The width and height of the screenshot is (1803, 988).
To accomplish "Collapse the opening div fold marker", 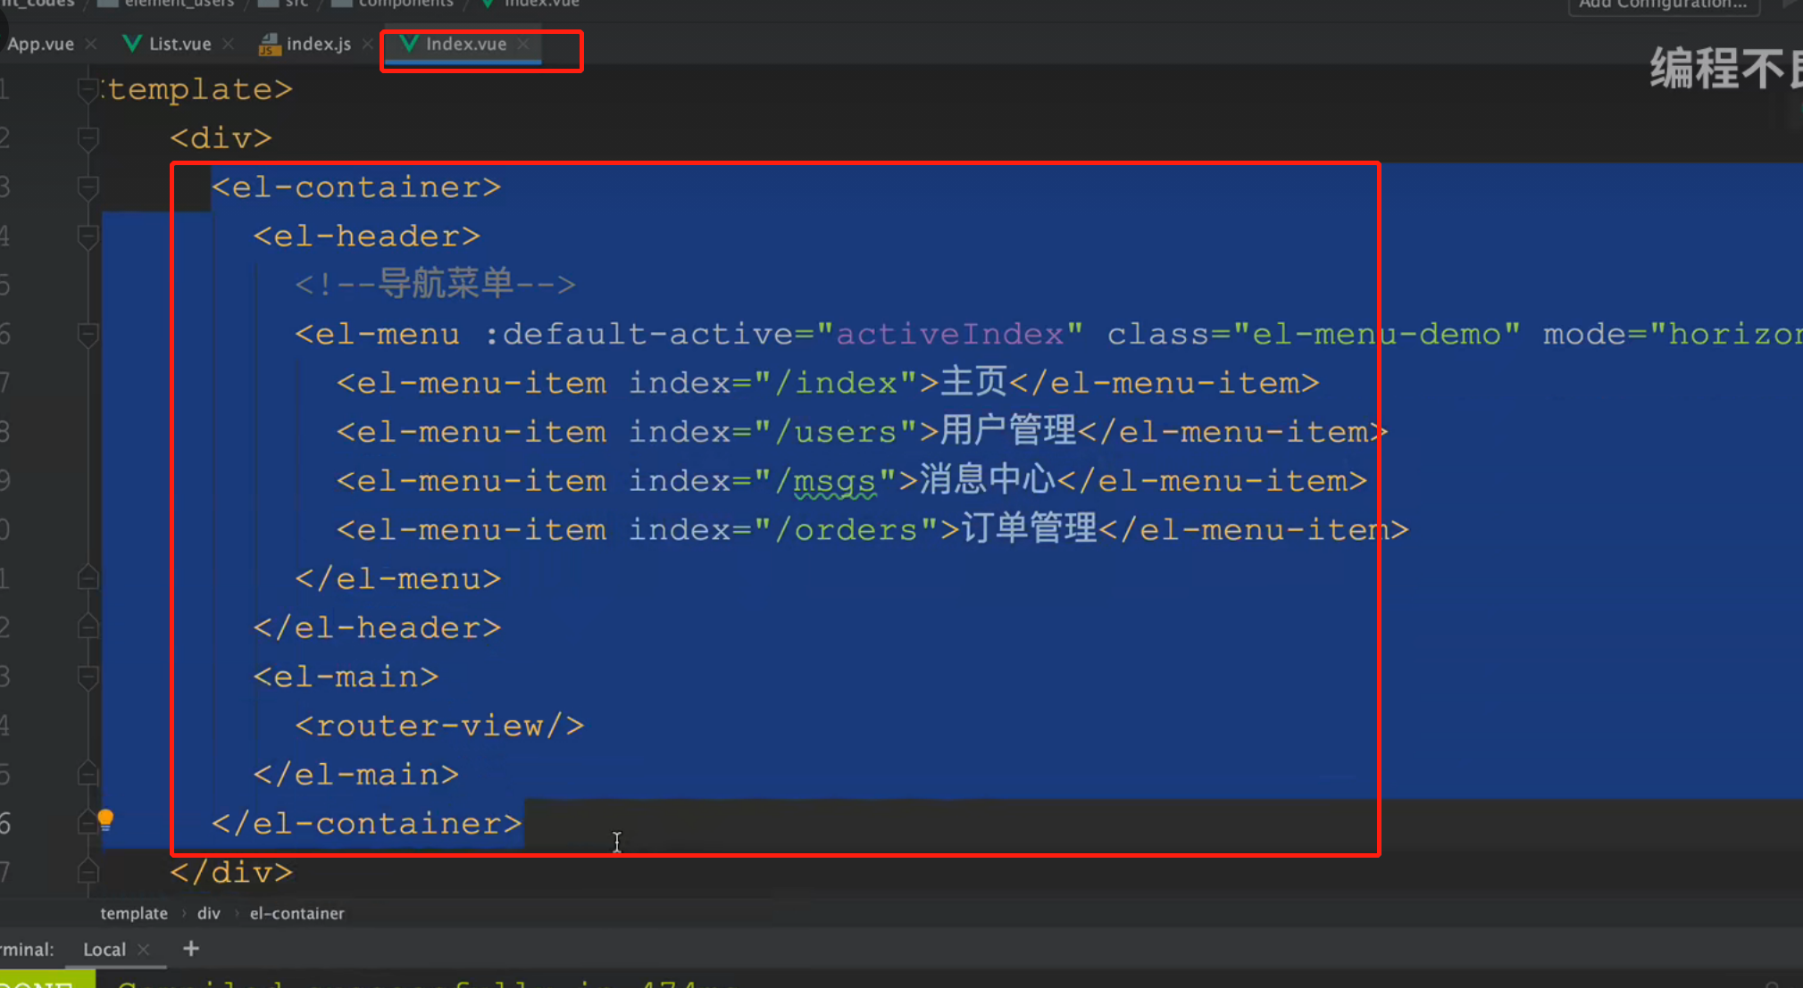I will point(88,138).
